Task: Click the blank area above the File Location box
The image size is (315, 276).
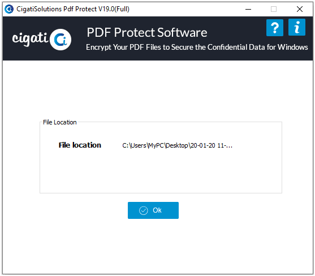Action: coord(157,90)
